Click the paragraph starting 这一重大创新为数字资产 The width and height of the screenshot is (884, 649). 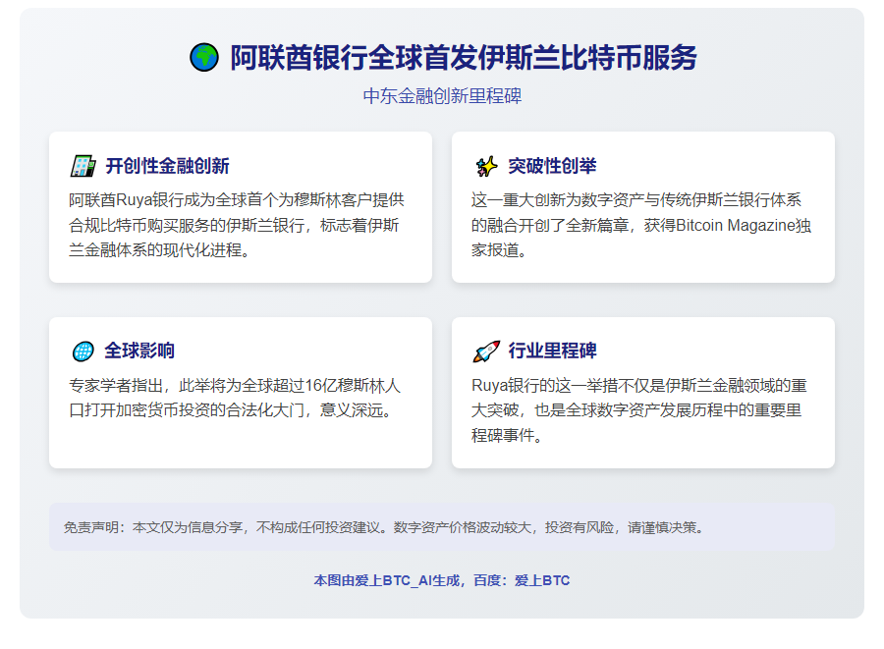point(641,225)
